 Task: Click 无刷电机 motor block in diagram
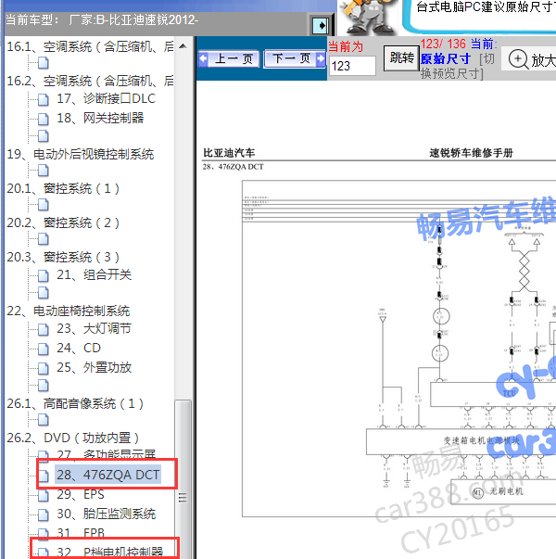coord(503,492)
